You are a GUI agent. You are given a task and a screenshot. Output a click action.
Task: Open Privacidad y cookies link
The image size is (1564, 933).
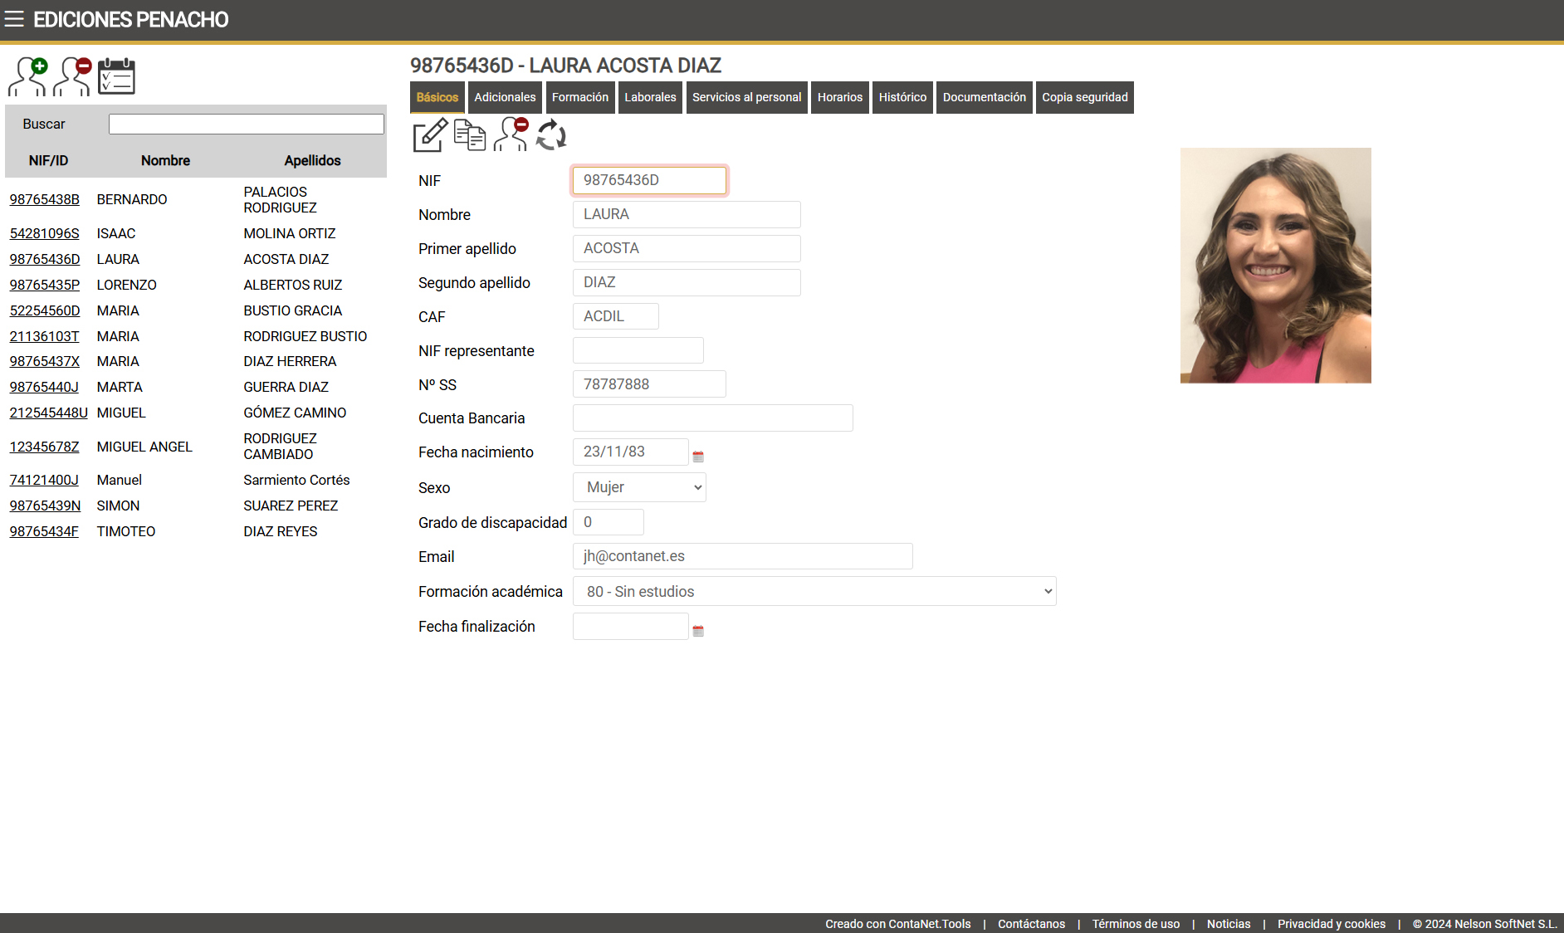click(1332, 924)
